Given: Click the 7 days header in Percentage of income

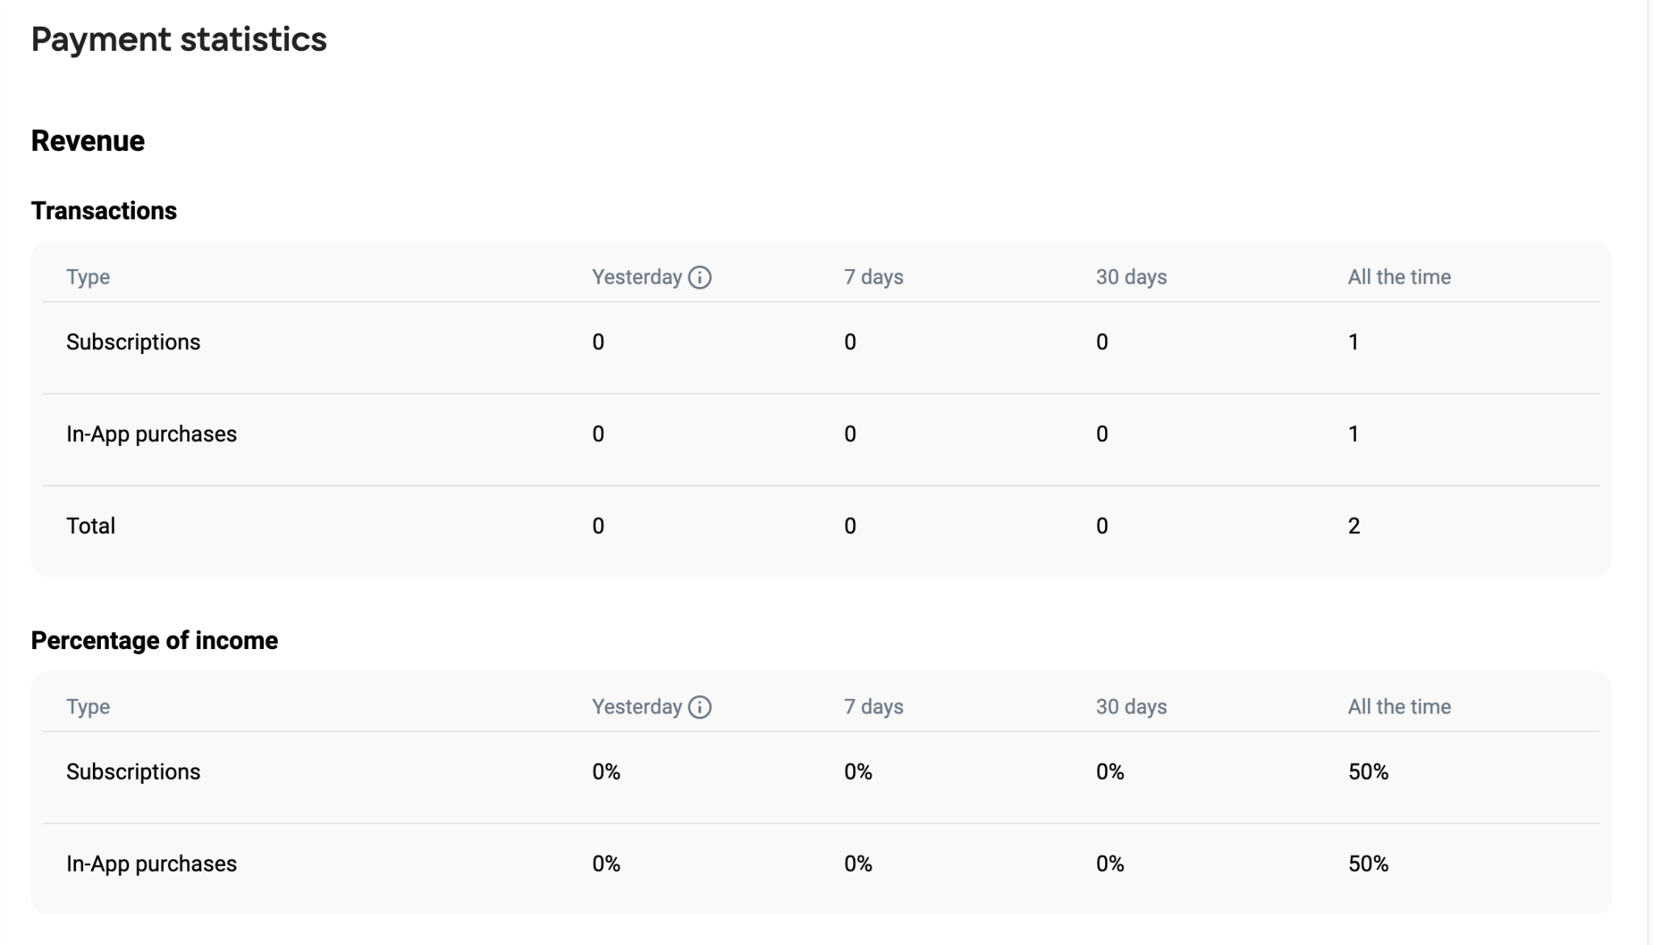Looking at the screenshot, I should pyautogui.click(x=873, y=707).
